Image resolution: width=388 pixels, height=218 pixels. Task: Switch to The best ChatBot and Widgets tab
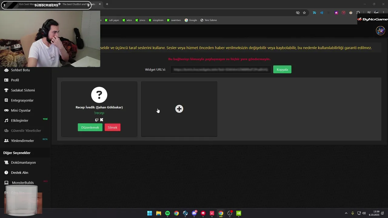tap(78, 4)
